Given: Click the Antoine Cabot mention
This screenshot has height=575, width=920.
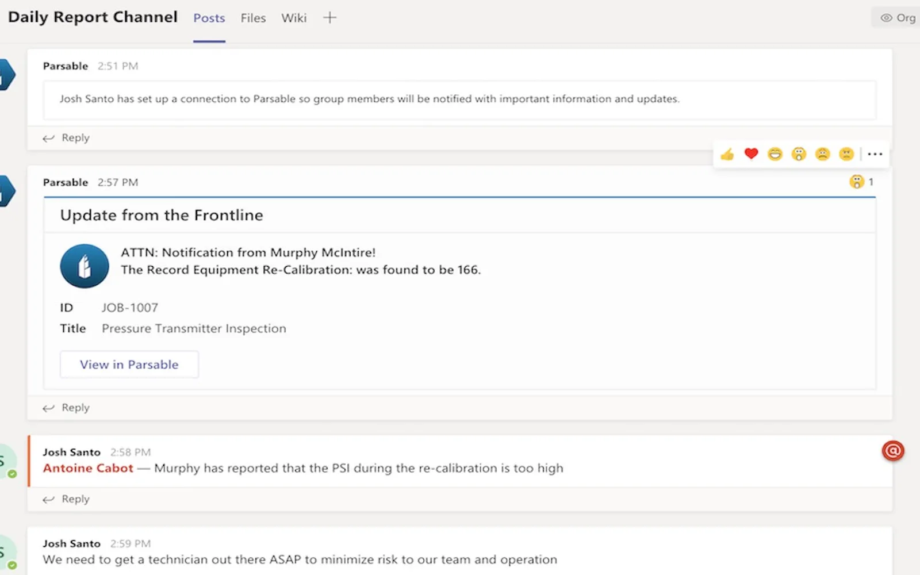Looking at the screenshot, I should [88, 468].
